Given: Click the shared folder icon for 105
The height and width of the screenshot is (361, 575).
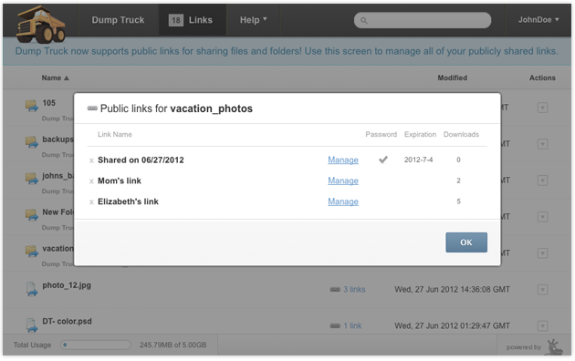Looking at the screenshot, I should point(32,106).
